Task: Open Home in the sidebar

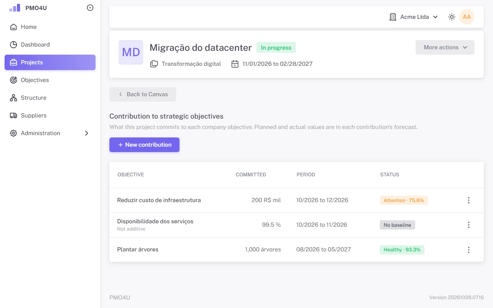Action: coord(50,27)
